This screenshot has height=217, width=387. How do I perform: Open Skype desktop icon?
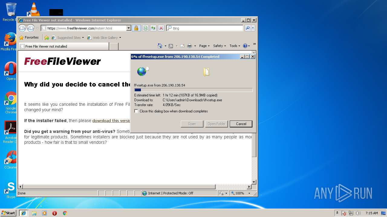pyautogui.click(x=11, y=190)
